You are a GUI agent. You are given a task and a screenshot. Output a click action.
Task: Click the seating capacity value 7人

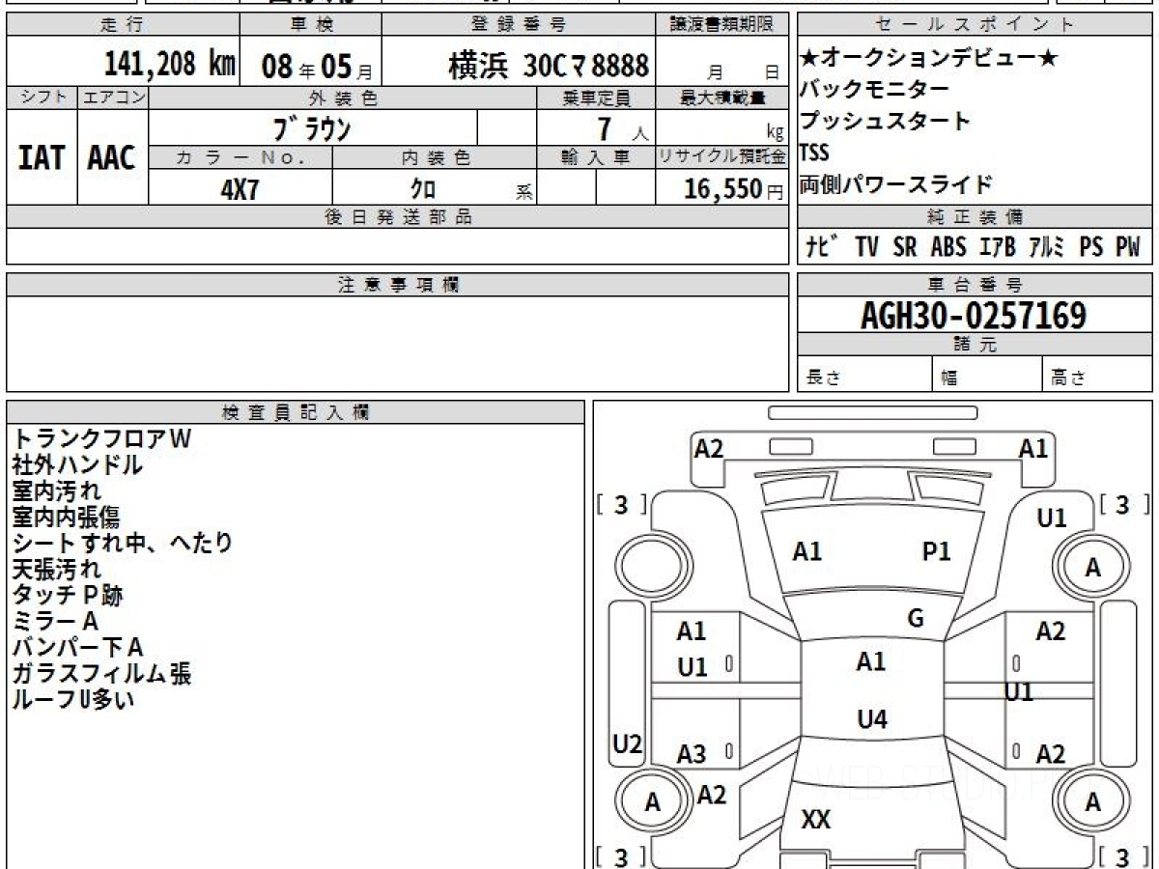(623, 128)
